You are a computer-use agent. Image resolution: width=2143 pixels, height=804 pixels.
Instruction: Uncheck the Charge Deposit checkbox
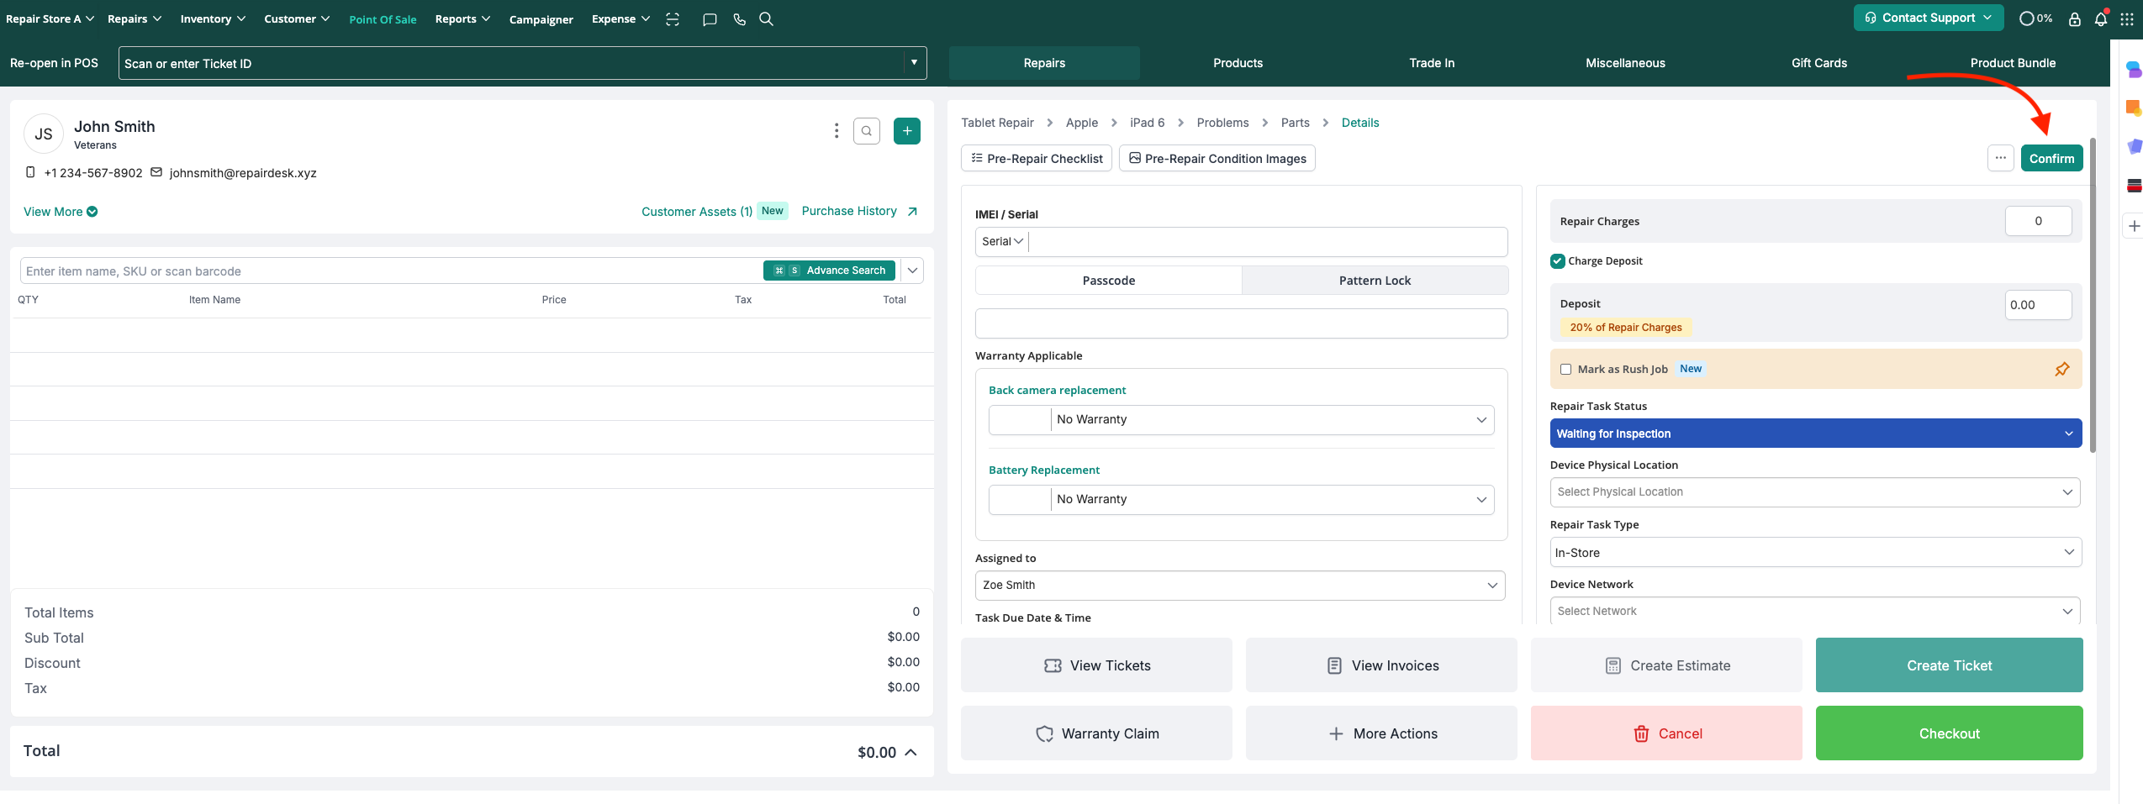[x=1558, y=261]
